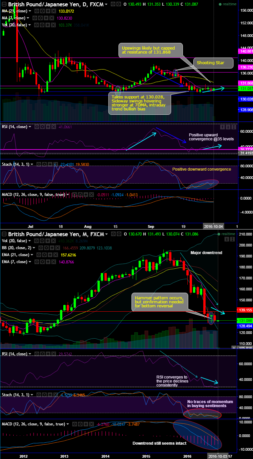The image size is (253, 459).
Task: Toggle visibility eye on daily GBP/JPY title
Action: click(x=113, y=4)
